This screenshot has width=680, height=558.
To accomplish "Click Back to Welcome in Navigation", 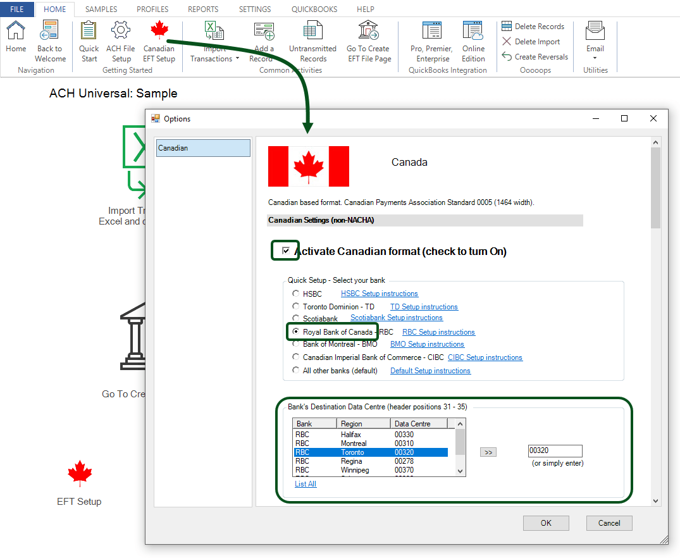I will (49, 41).
